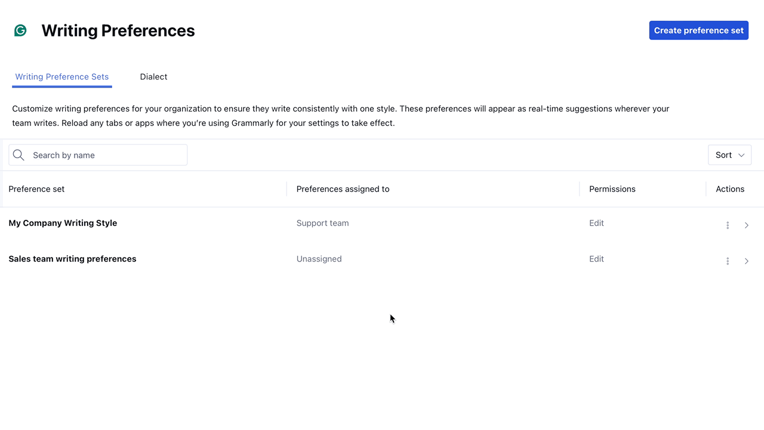Expand Sales team writing preferences row chevron
This screenshot has width=764, height=430.
[747, 261]
